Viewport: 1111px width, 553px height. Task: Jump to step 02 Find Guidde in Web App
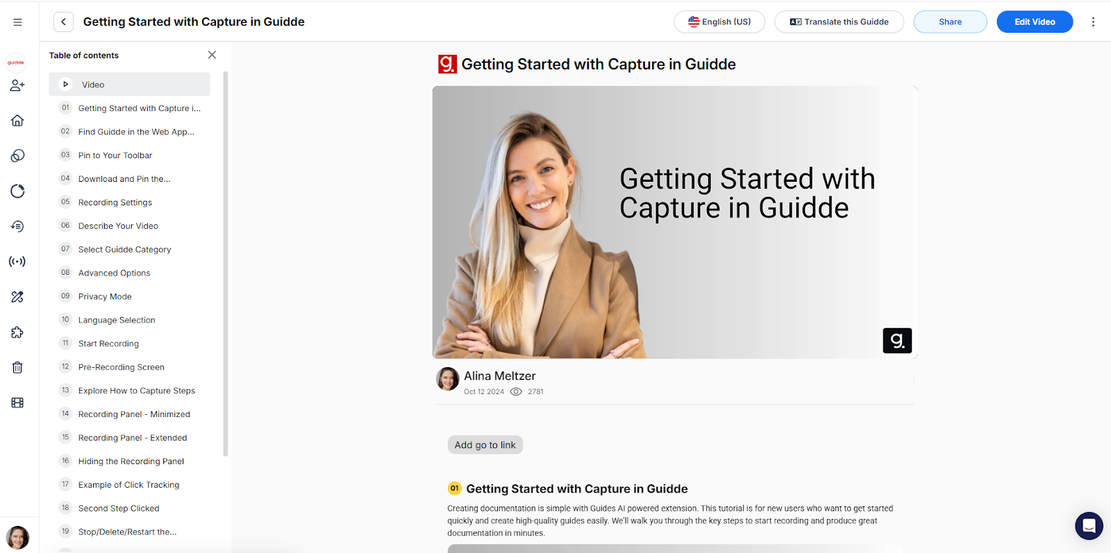[129, 132]
